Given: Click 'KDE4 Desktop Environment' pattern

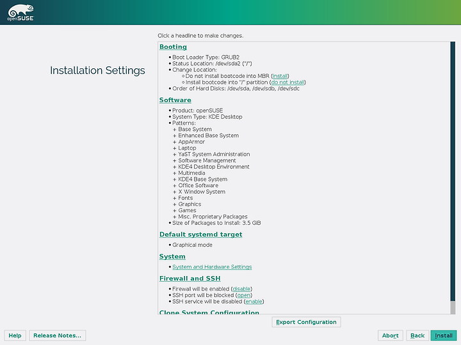Looking at the screenshot, I should tap(214, 167).
